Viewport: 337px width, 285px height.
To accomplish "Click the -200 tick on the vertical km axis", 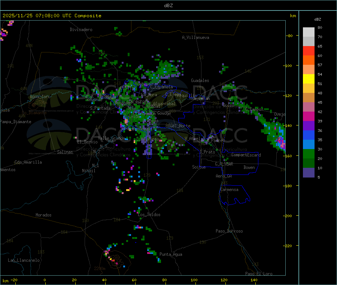I will [288, 216].
